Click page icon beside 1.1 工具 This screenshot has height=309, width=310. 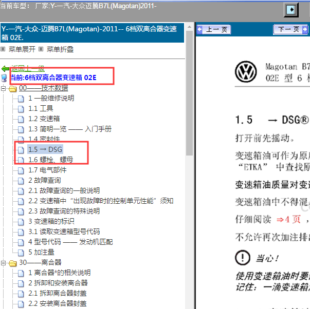[x=21, y=109]
